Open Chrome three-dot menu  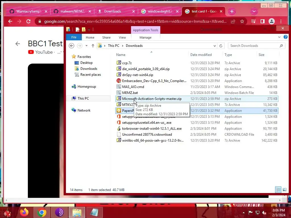click(x=281, y=21)
